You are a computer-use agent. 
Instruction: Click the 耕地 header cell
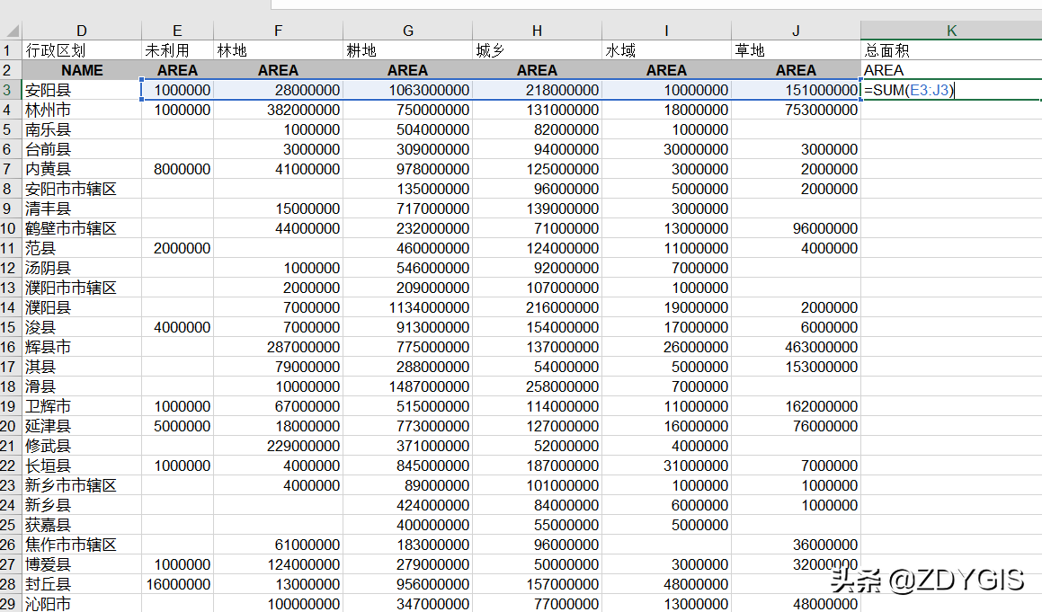(x=408, y=50)
